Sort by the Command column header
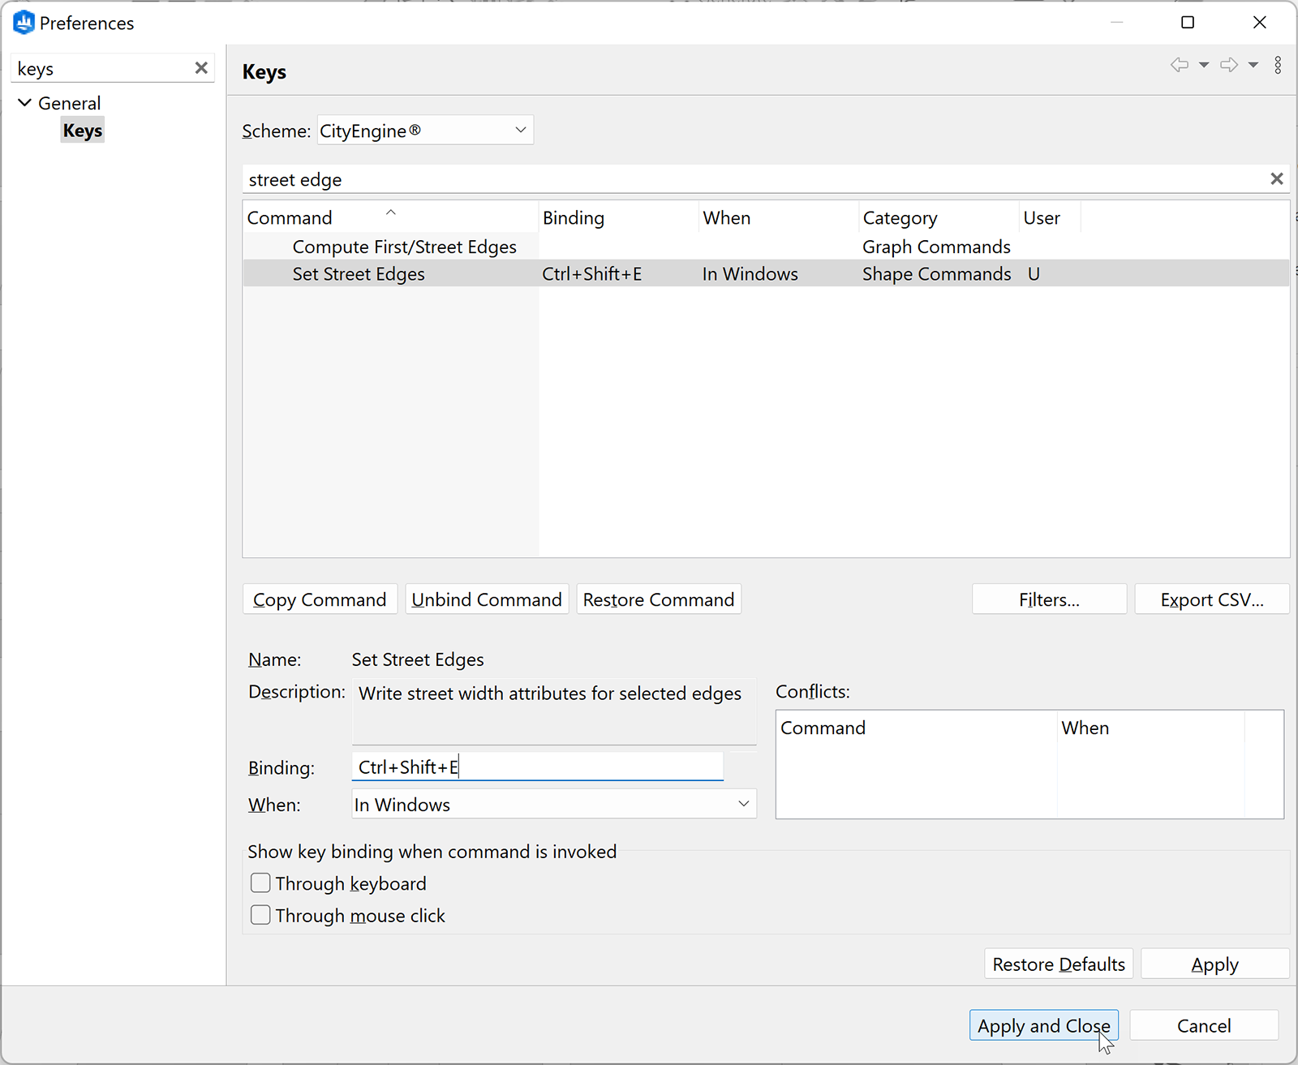The width and height of the screenshot is (1298, 1065). [x=290, y=217]
